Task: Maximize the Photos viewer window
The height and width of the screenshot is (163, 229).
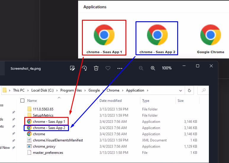Action: tap(198, 66)
